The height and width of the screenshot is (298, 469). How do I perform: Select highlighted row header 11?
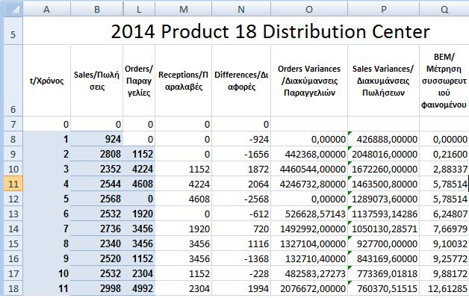click(13, 184)
